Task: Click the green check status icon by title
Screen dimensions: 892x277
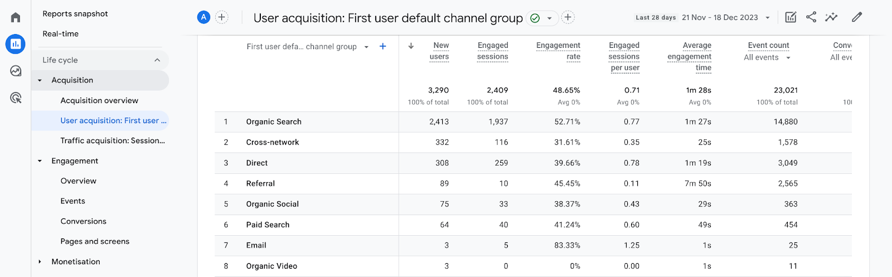Action: pyautogui.click(x=535, y=18)
